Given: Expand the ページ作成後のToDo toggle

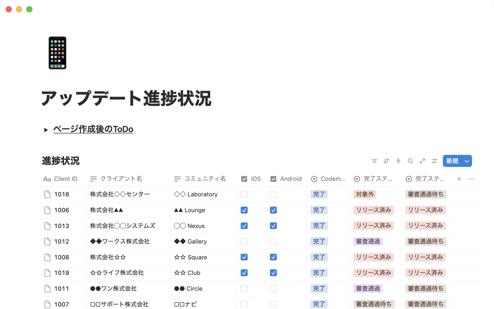Looking at the screenshot, I should [46, 130].
